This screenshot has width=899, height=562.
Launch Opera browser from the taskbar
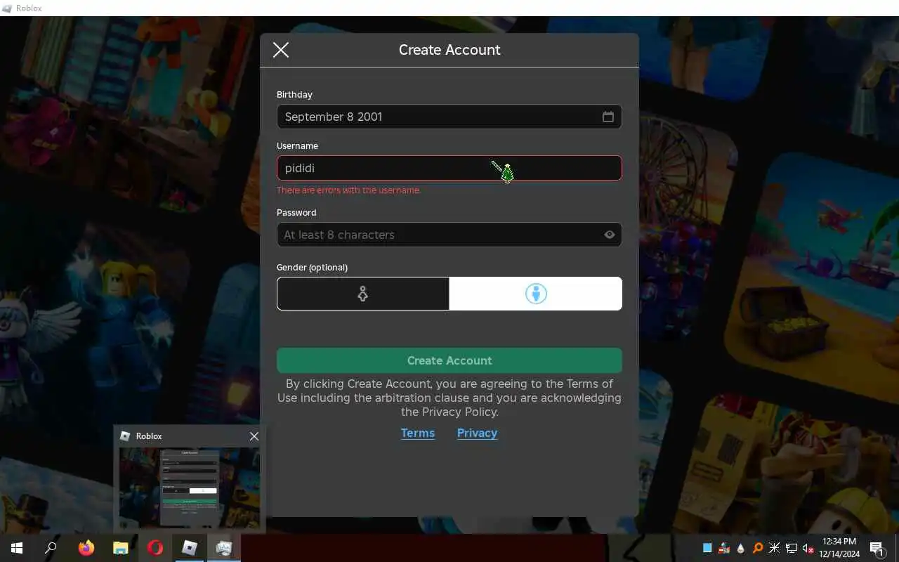pyautogui.click(x=155, y=548)
